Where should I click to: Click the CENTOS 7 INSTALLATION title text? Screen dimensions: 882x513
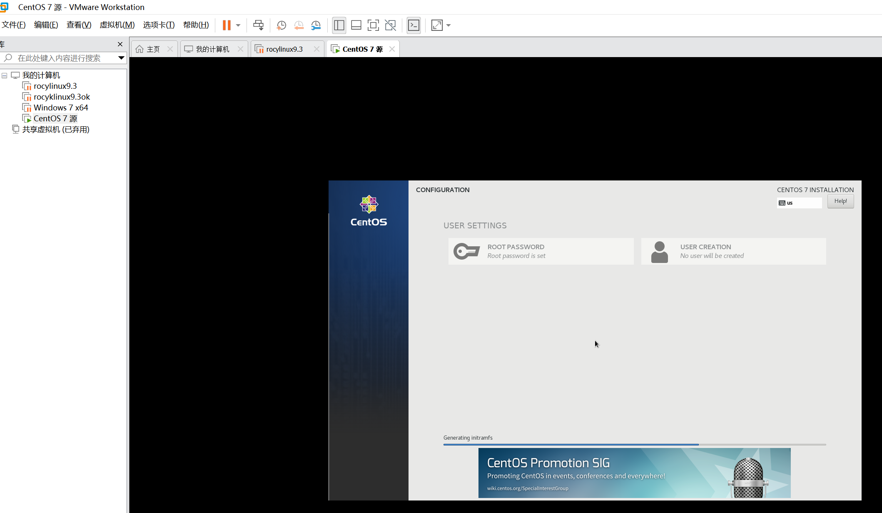(x=815, y=190)
